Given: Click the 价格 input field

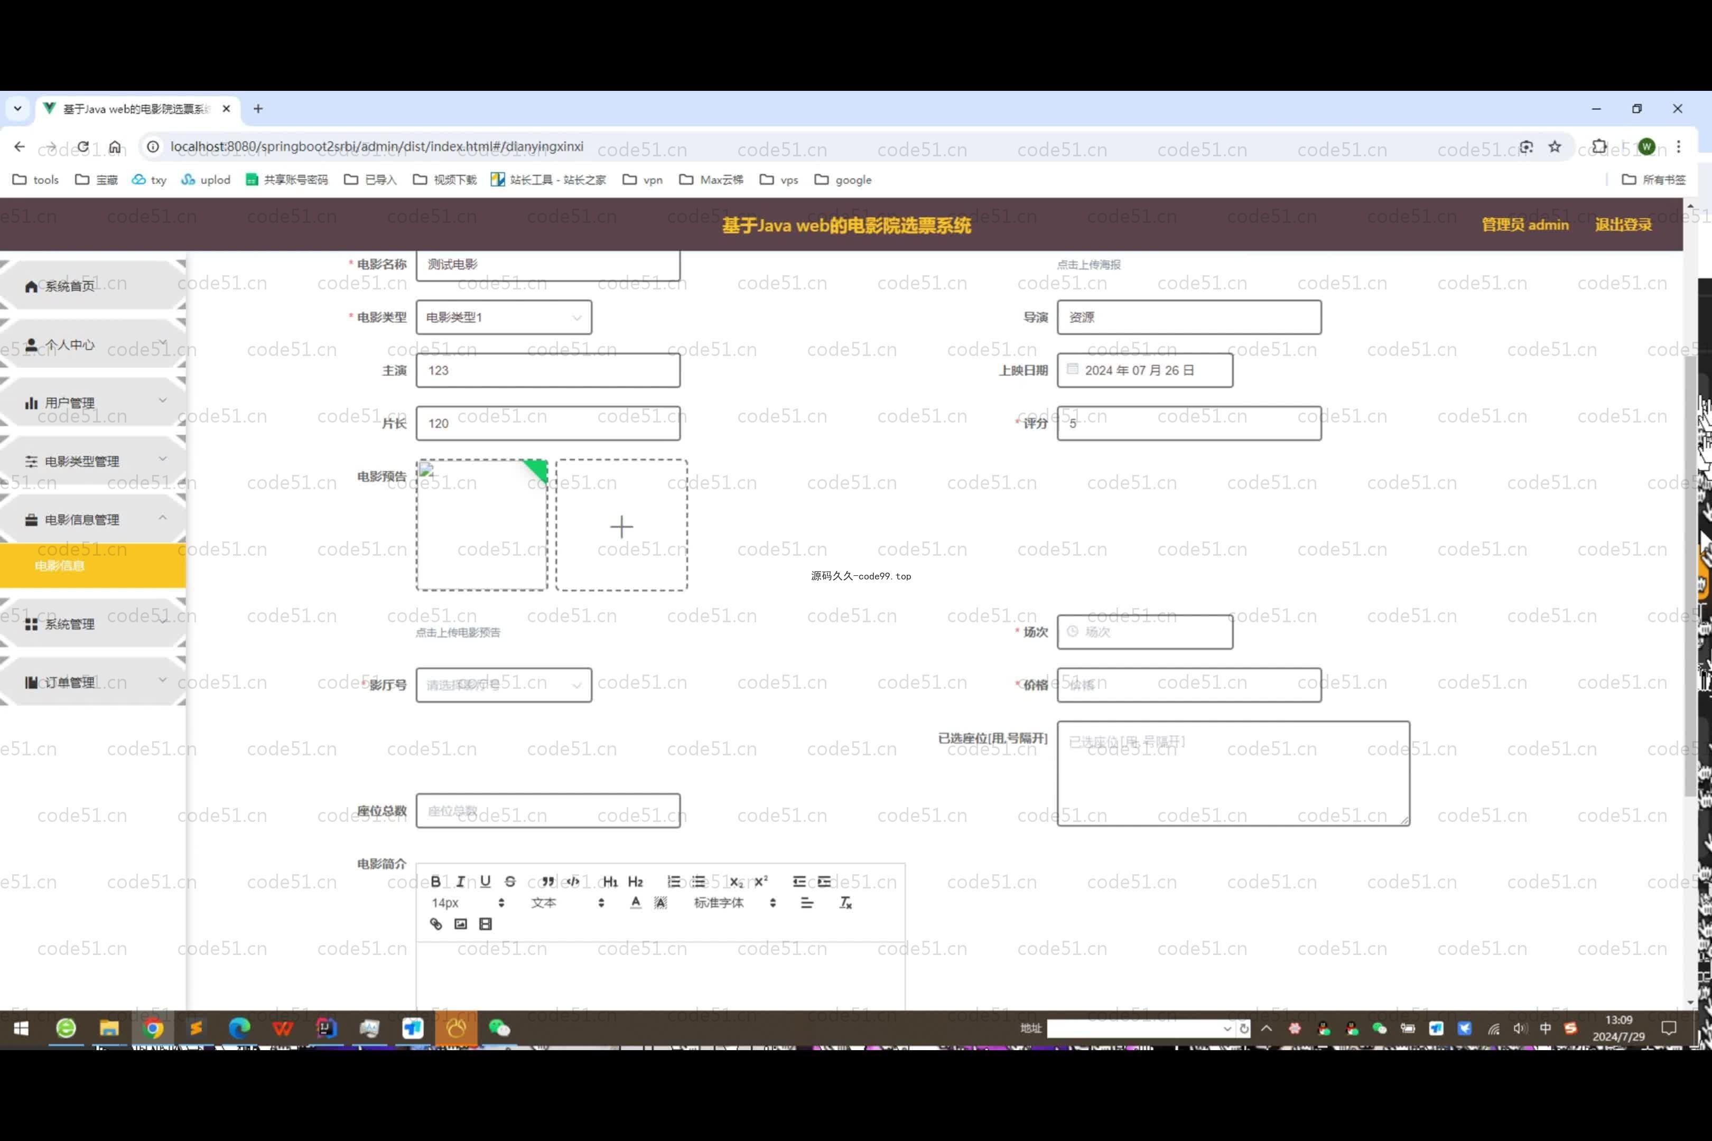Looking at the screenshot, I should point(1189,685).
